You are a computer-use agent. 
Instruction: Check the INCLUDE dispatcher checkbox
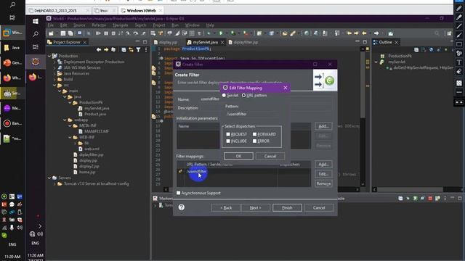(228, 141)
